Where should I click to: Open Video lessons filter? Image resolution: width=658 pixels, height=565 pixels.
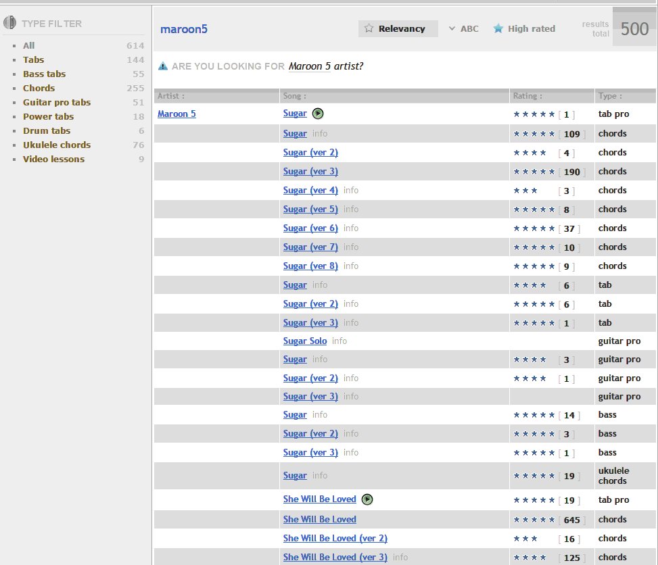point(53,159)
